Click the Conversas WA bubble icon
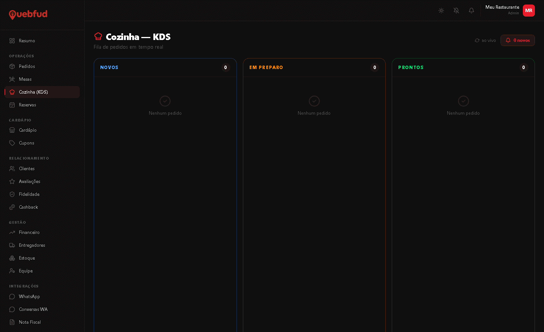The image size is (544, 332). [x=12, y=309]
